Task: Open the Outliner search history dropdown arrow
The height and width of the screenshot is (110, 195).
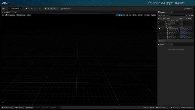Action: (186, 16)
